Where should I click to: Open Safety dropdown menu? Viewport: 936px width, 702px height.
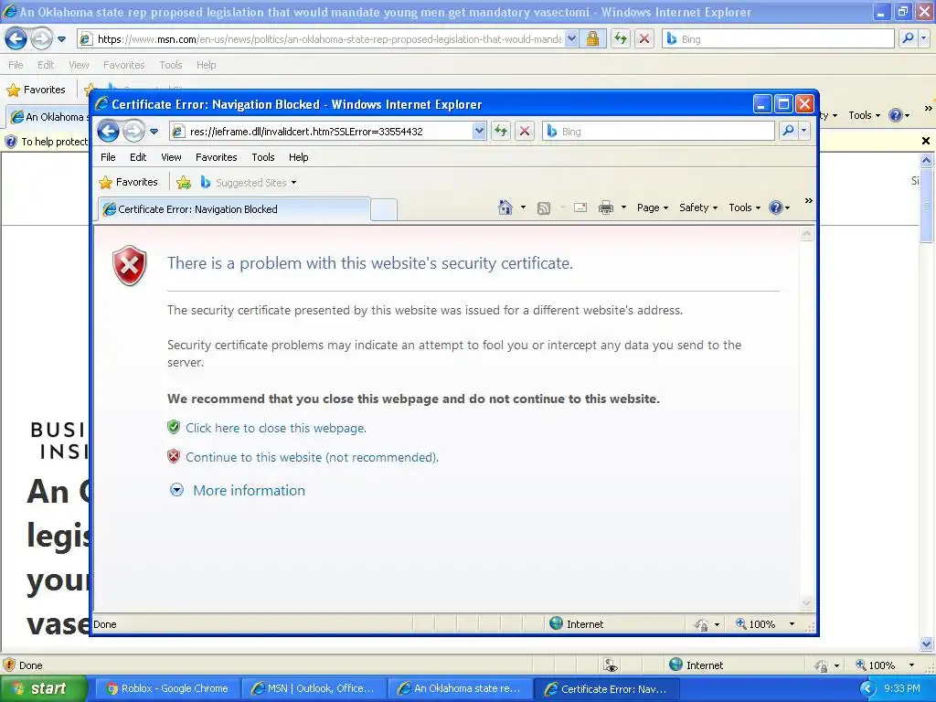[697, 207]
